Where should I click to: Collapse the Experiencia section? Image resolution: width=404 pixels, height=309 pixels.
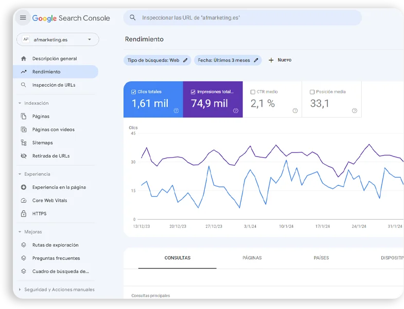click(20, 174)
